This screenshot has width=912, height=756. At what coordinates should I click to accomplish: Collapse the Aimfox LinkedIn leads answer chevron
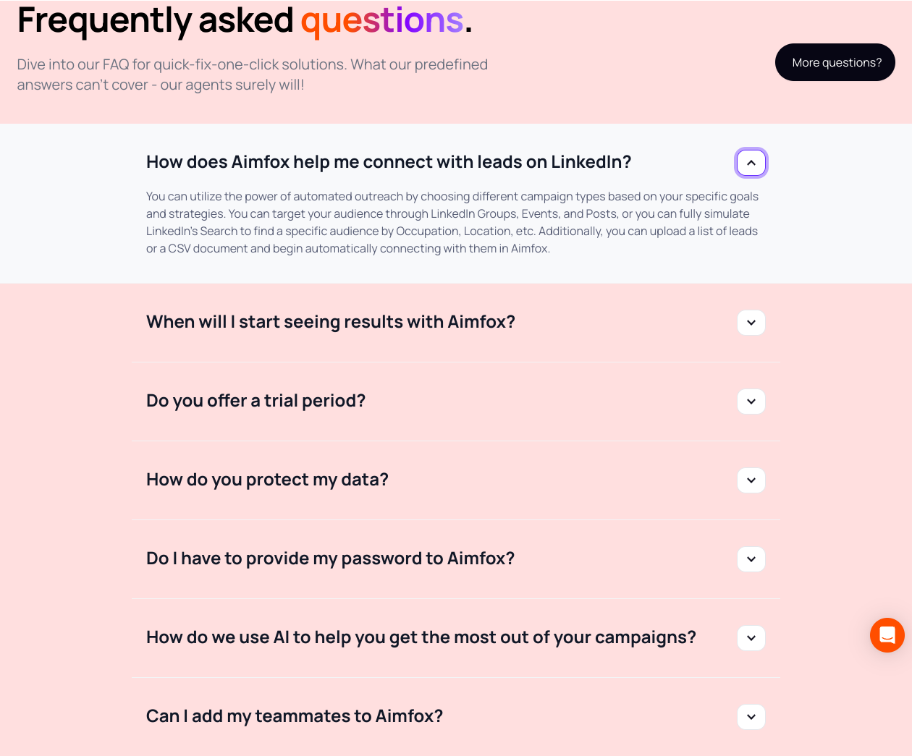click(x=751, y=163)
